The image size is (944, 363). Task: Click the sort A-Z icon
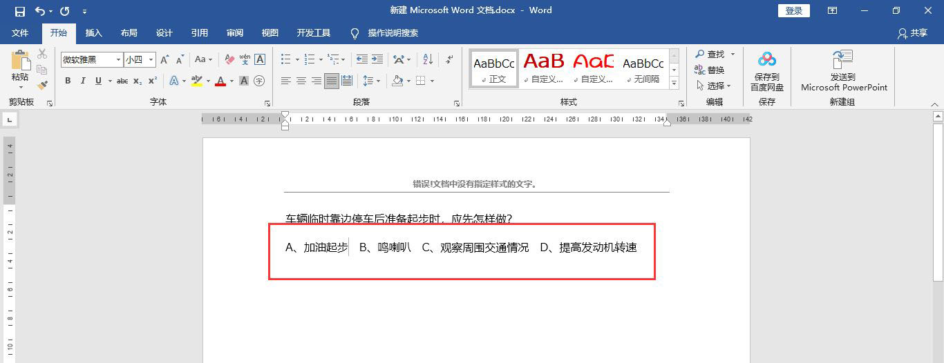[x=428, y=60]
